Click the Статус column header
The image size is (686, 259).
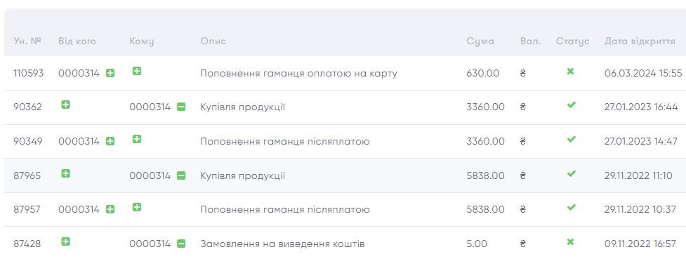point(573,41)
